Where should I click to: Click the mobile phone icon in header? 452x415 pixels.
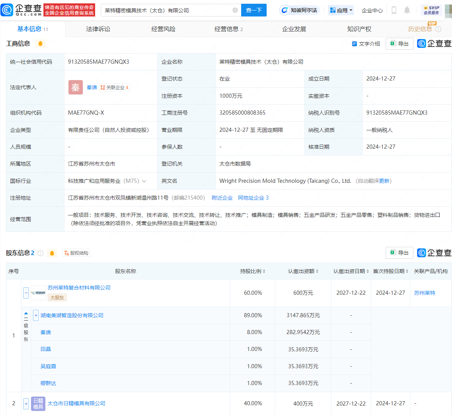[394, 10]
